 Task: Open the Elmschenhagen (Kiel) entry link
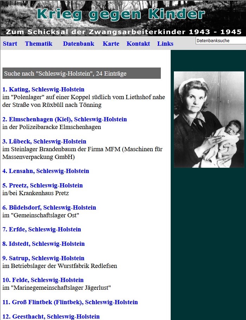(x=64, y=119)
